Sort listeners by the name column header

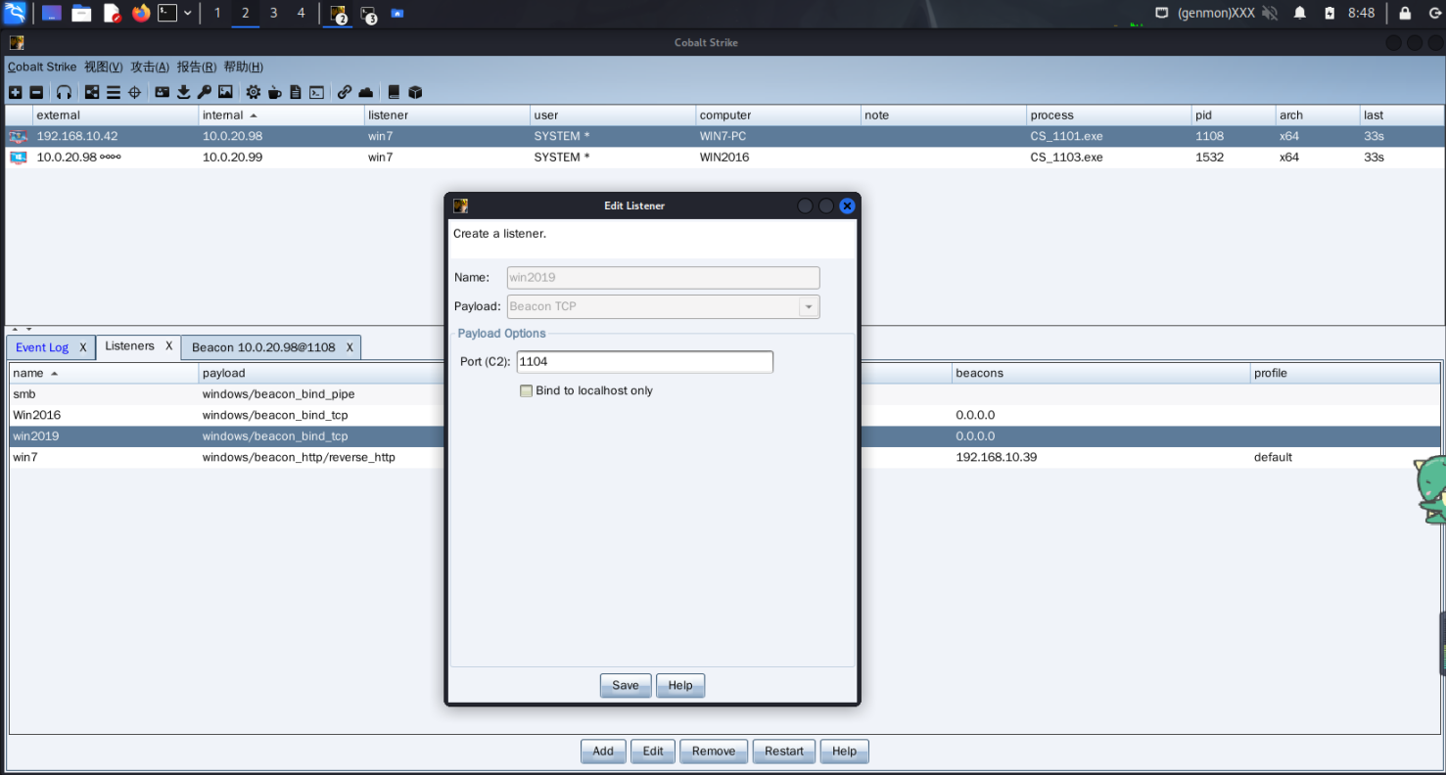(103, 373)
